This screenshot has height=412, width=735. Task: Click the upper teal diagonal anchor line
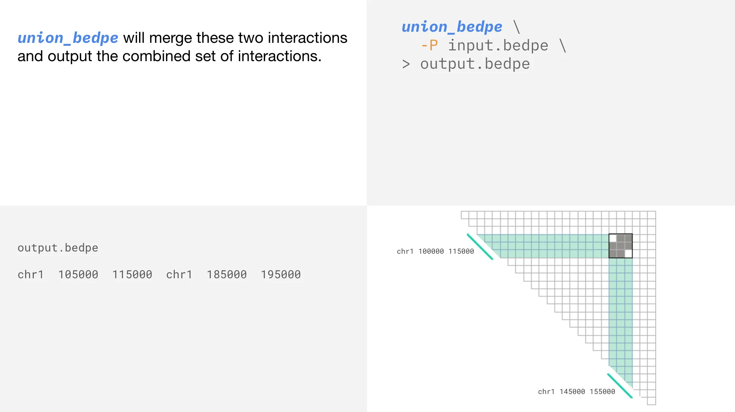coord(480,247)
